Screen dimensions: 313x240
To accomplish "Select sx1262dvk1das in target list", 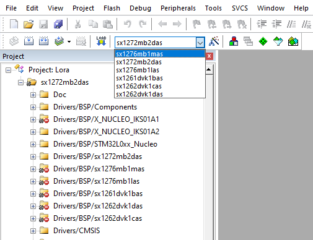I will [x=160, y=94].
